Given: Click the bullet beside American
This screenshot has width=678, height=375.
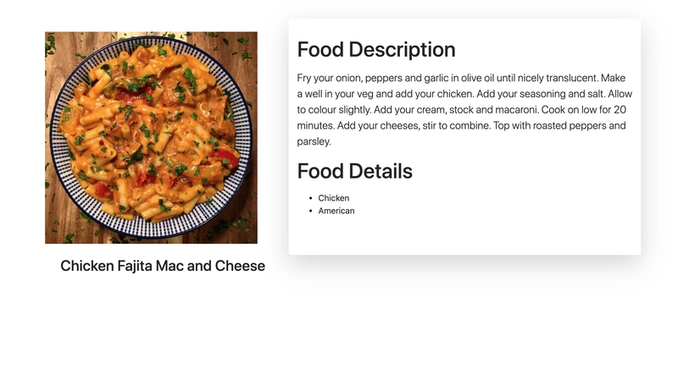Looking at the screenshot, I should click(311, 211).
